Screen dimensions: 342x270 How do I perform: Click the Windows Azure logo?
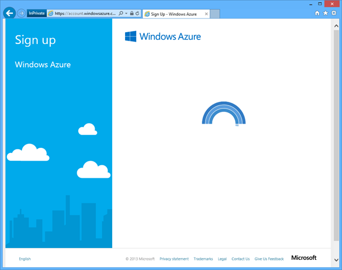point(162,37)
